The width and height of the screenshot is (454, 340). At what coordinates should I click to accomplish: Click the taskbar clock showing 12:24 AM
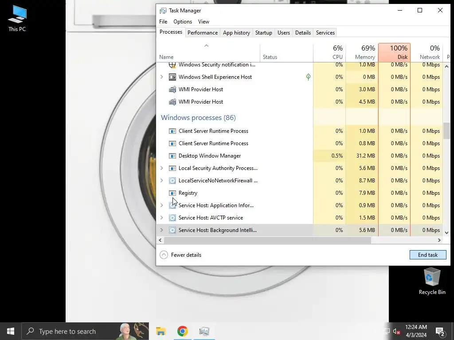click(x=416, y=331)
